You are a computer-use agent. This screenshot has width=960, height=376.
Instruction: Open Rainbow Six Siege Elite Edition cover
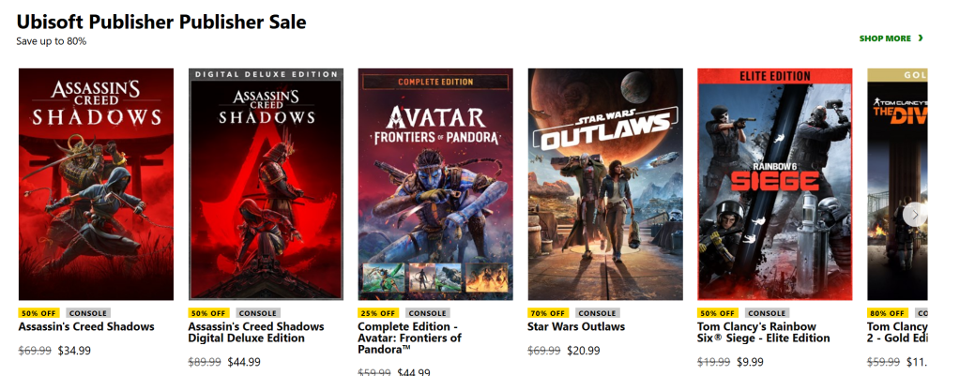(775, 184)
